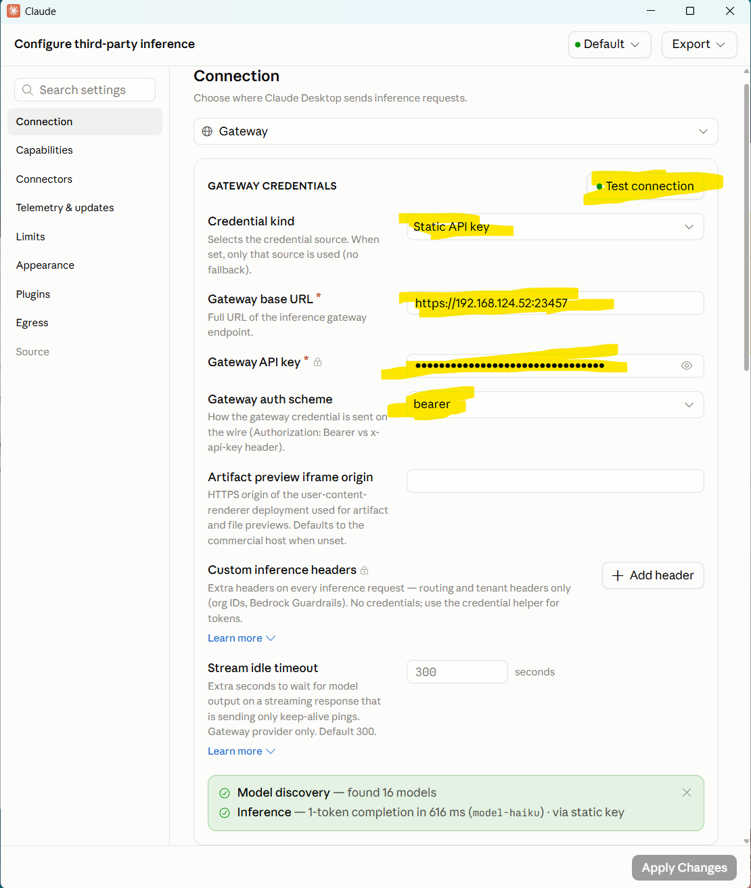The height and width of the screenshot is (888, 751).
Task: Expand the Gateway provider dropdown
Action: [x=455, y=131]
